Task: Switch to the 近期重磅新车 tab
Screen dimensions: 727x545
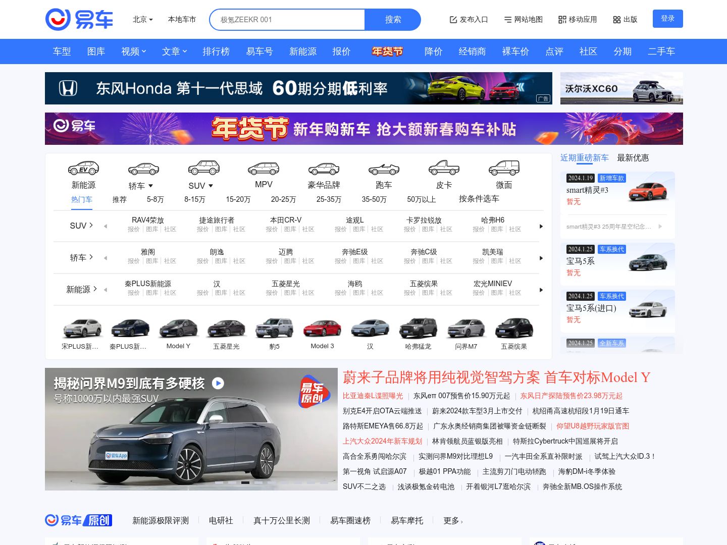Action: click(x=585, y=158)
